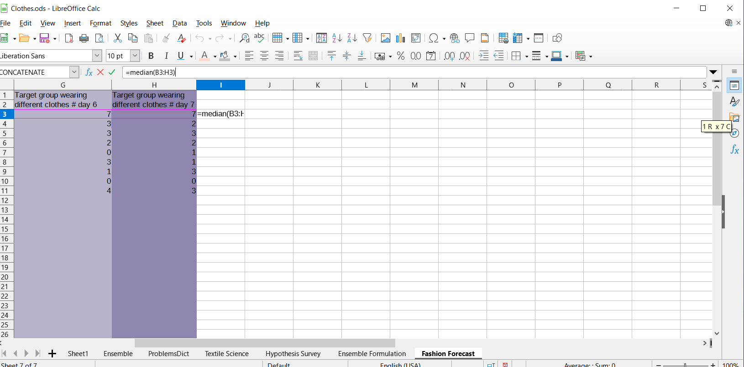The height and width of the screenshot is (367, 744).
Task: Toggle italic formatting
Action: tap(166, 56)
